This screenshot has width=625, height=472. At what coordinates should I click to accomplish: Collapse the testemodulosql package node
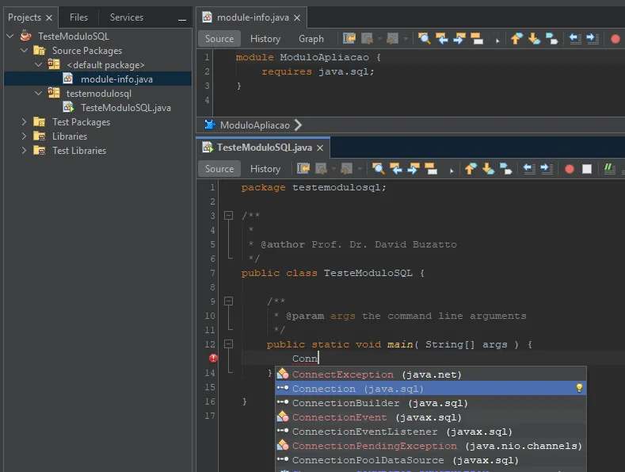[x=38, y=94]
